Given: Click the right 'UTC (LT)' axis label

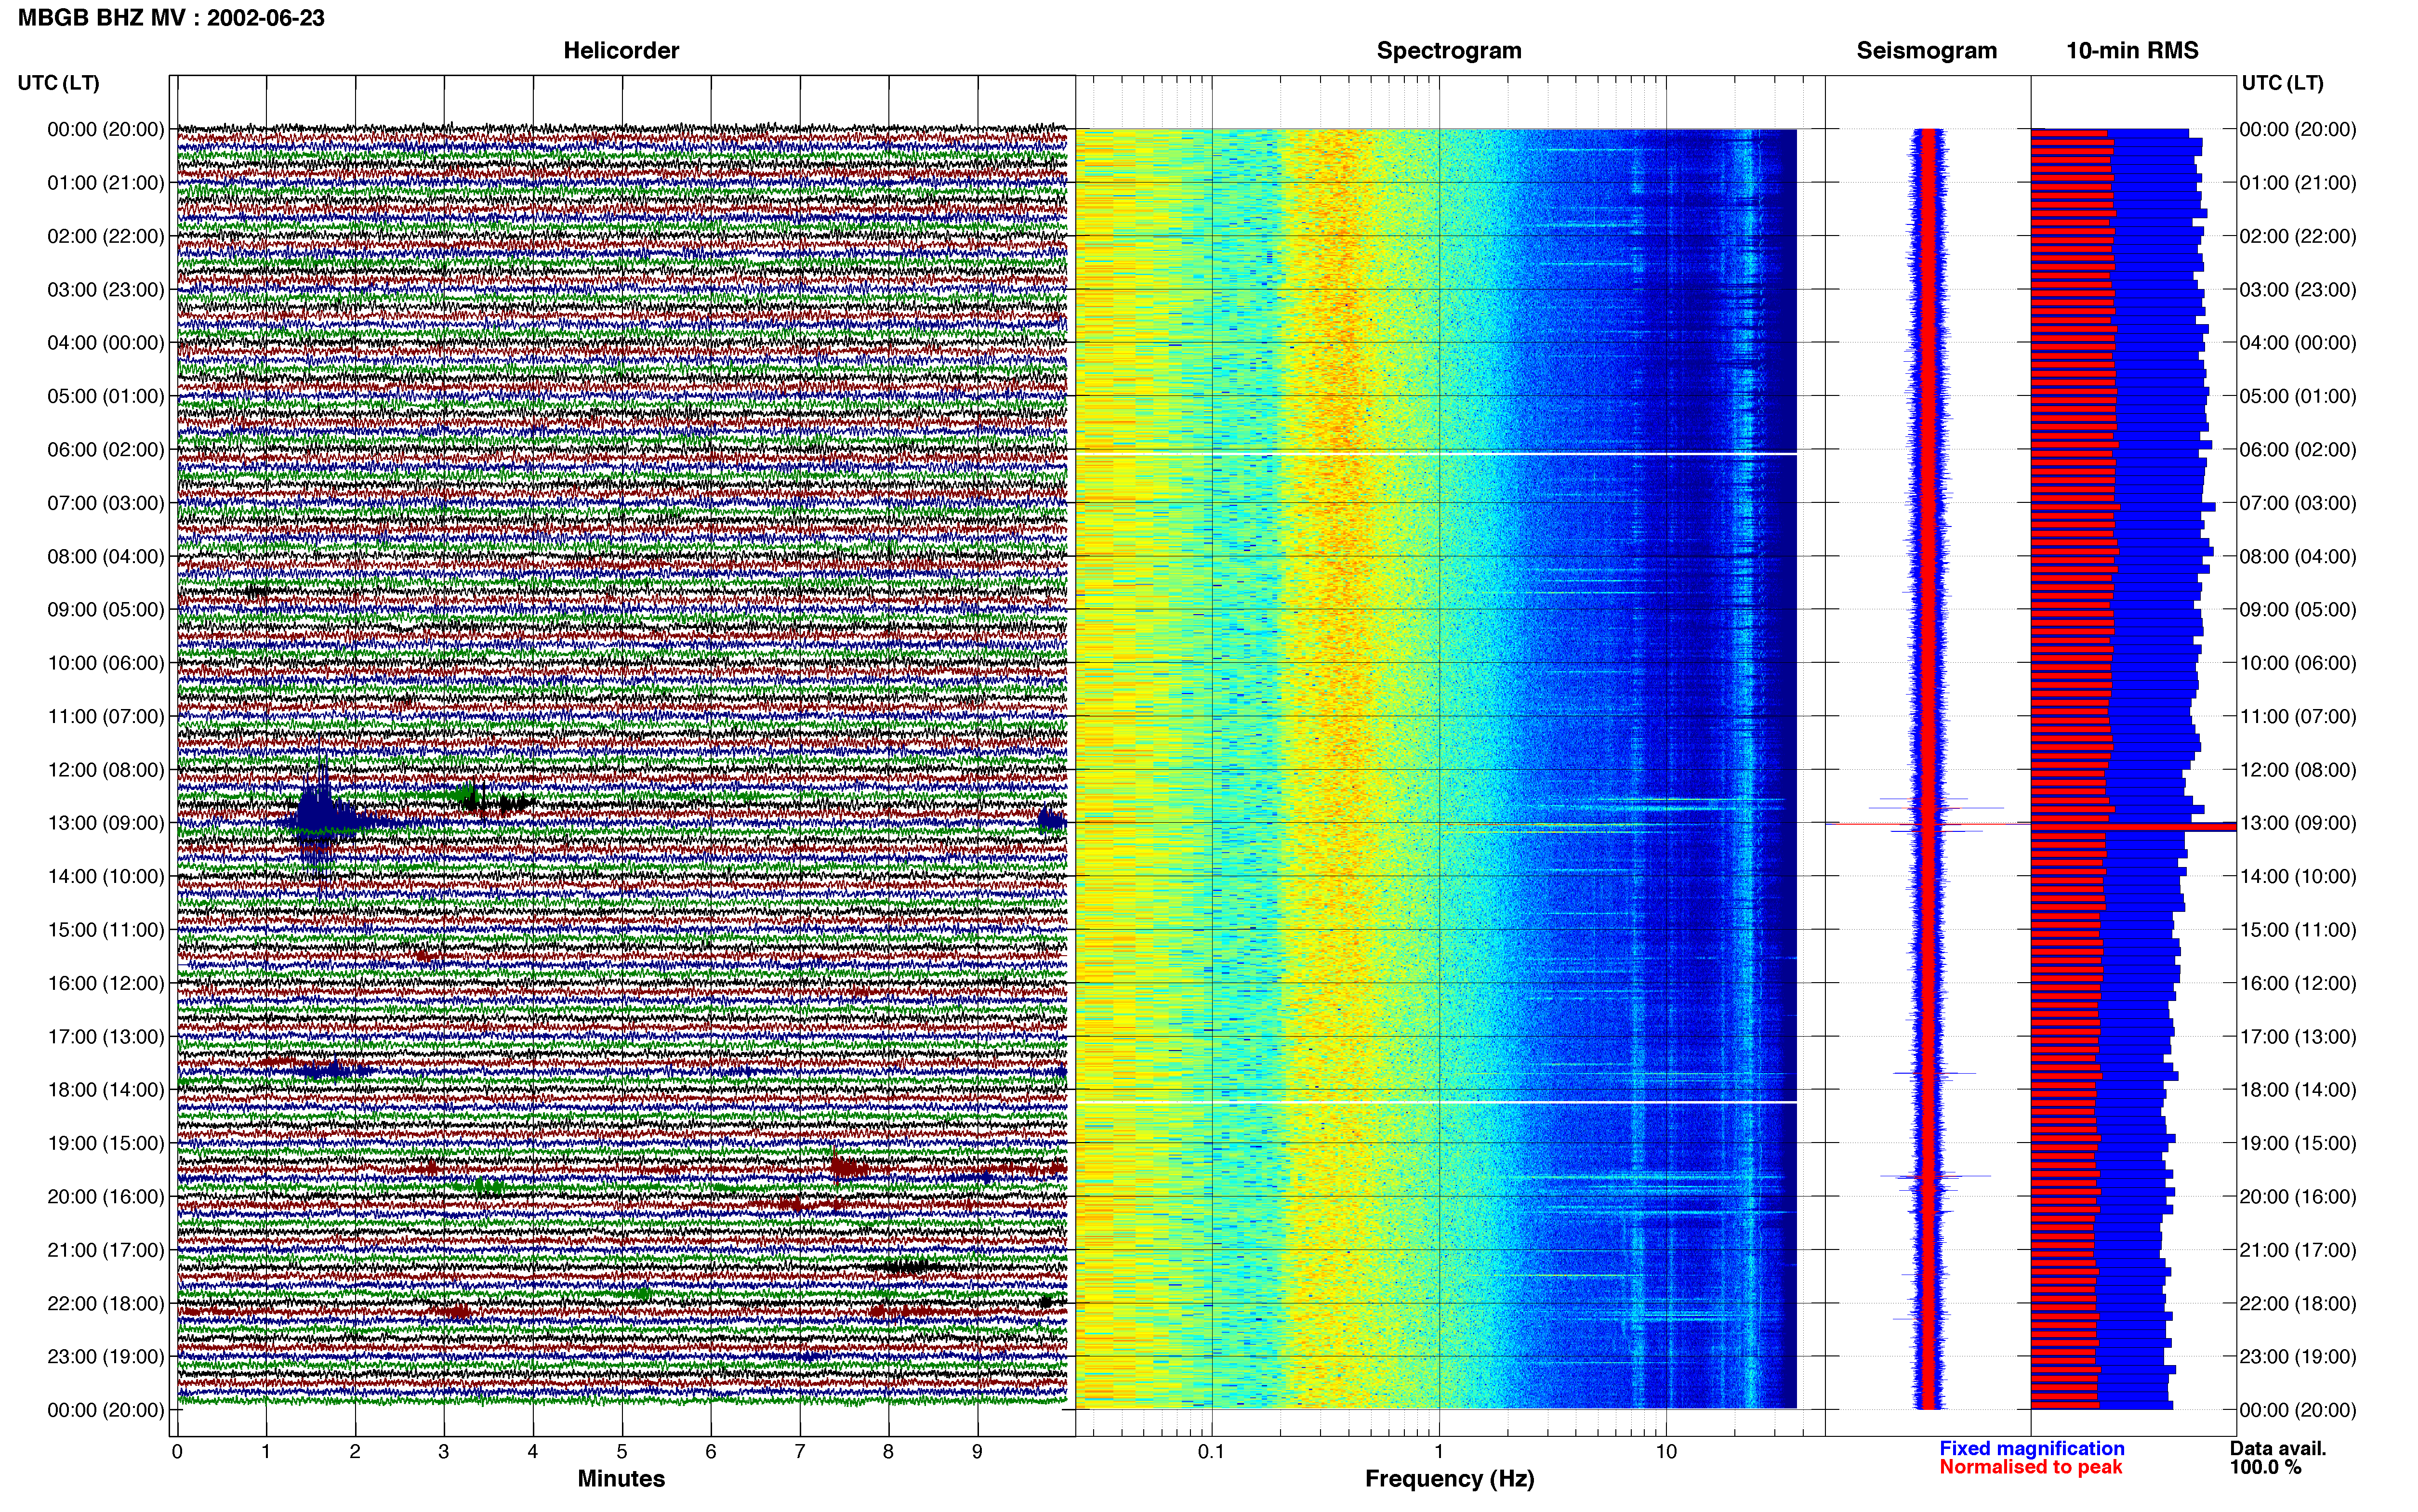Looking at the screenshot, I should click(2282, 83).
